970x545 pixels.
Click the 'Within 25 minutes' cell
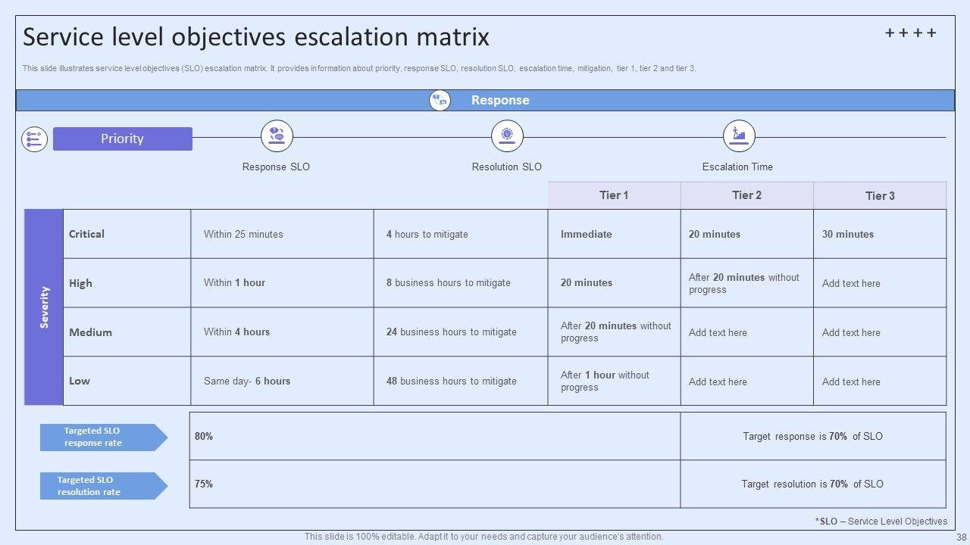coord(243,235)
